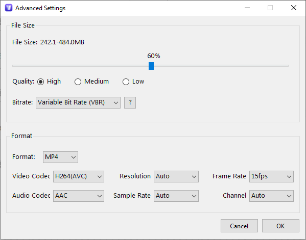
Task: Change the Frame Rate 15fps dropdown
Action: 271,176
